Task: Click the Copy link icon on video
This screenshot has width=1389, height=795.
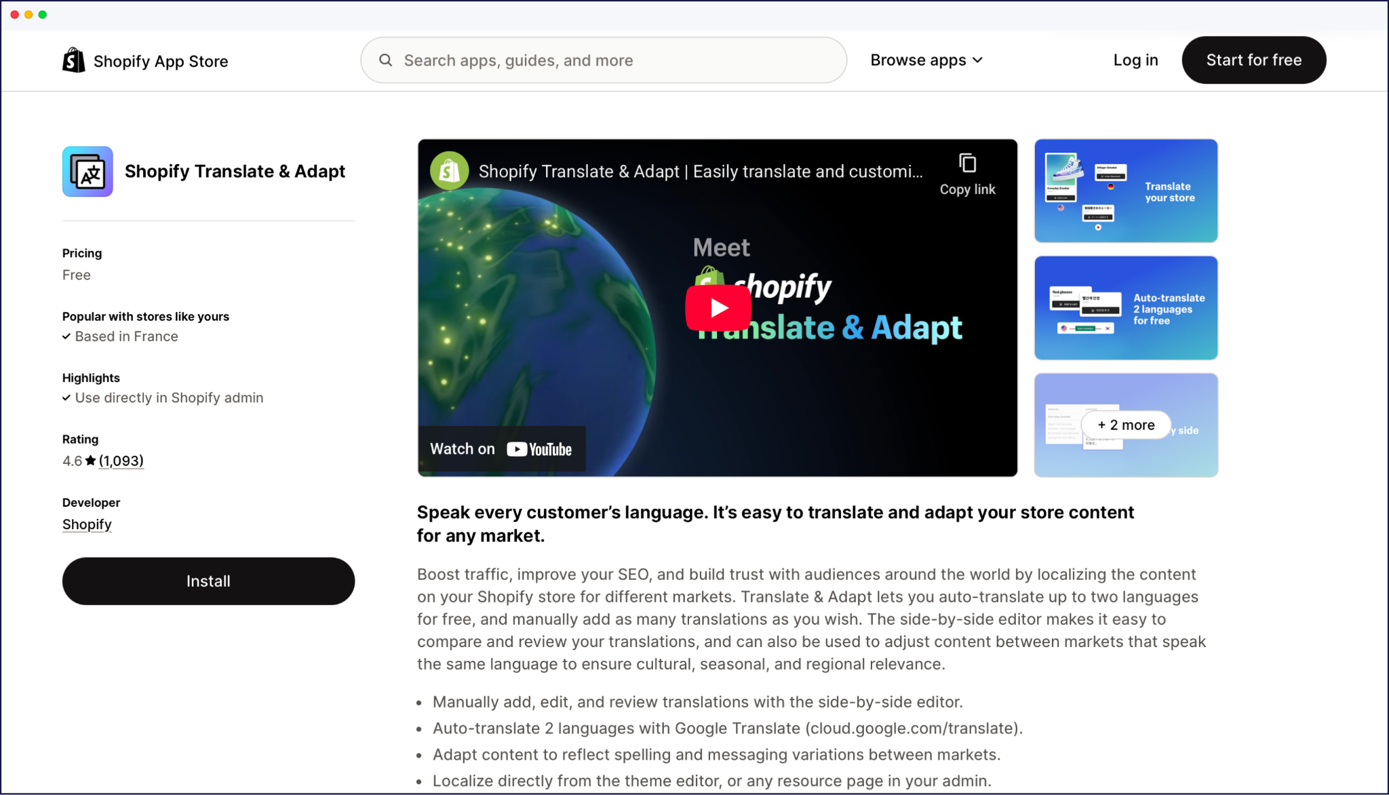Action: click(x=967, y=164)
